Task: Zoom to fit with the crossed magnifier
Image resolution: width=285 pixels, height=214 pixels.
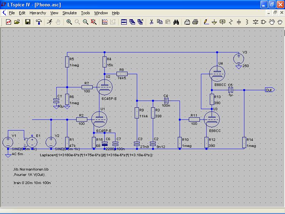Action: click(94, 22)
